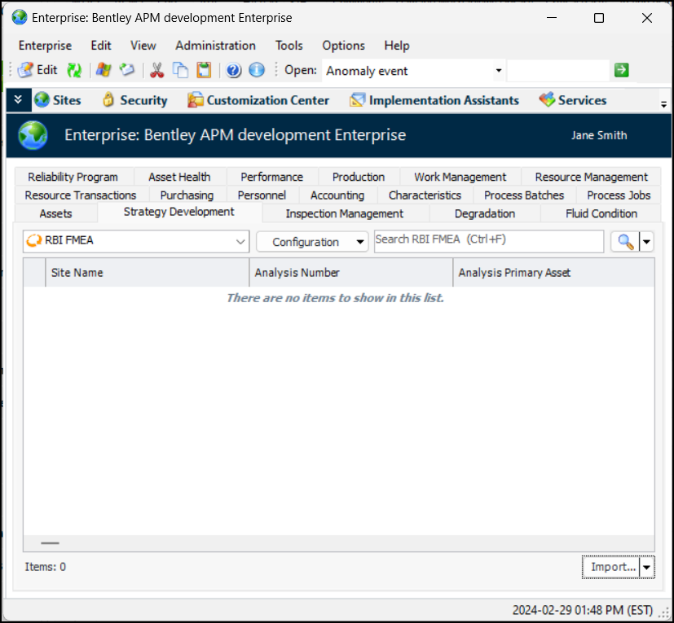Screen dimensions: 674x623
Task: Switch to the Degradation tab
Action: tap(485, 213)
